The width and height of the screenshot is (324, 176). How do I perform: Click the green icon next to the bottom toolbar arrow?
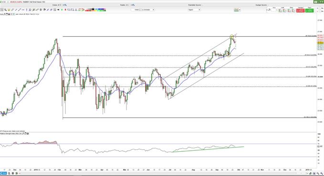[17, 173]
